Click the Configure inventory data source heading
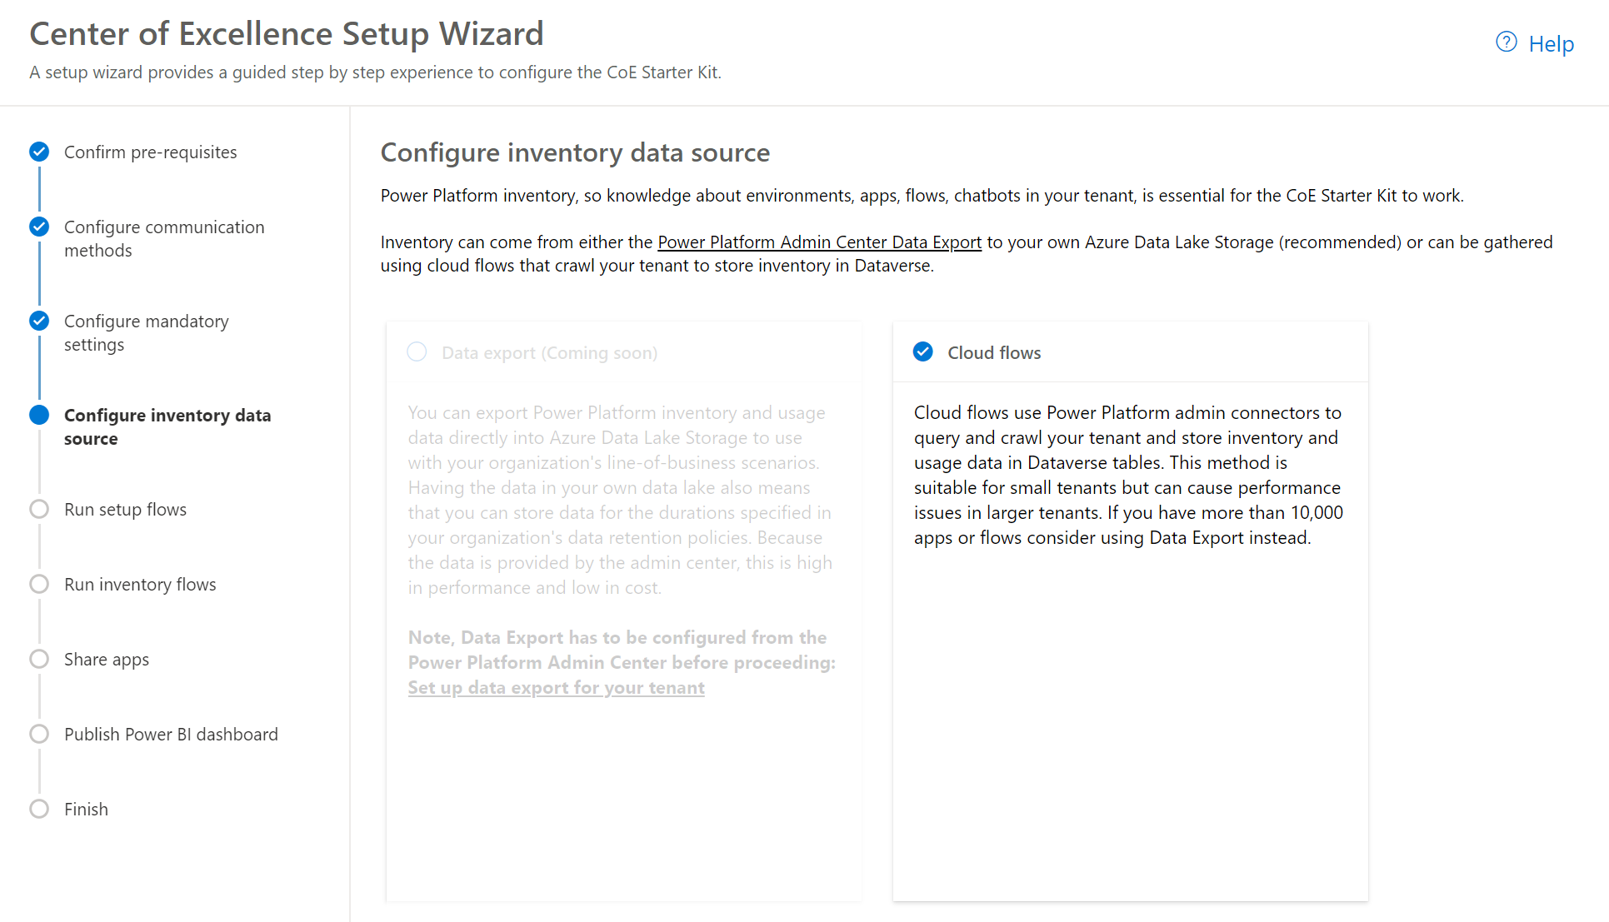Image resolution: width=1609 pixels, height=922 pixels. pos(575,152)
